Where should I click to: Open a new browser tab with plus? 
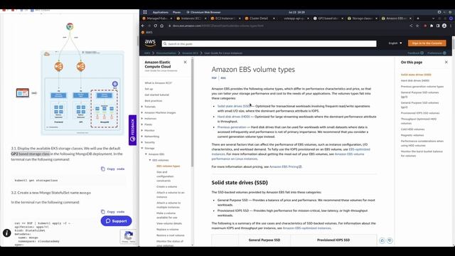pos(418,18)
